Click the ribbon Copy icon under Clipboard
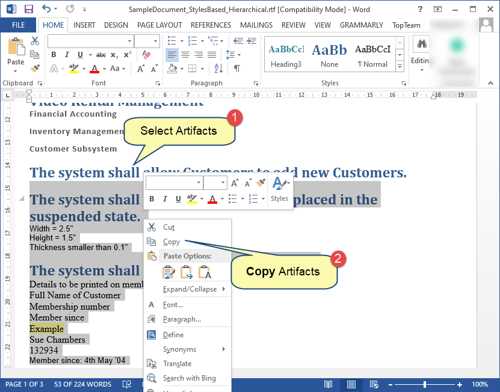 tap(35, 55)
